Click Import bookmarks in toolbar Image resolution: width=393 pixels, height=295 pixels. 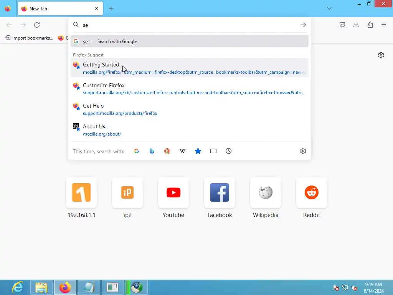point(29,38)
